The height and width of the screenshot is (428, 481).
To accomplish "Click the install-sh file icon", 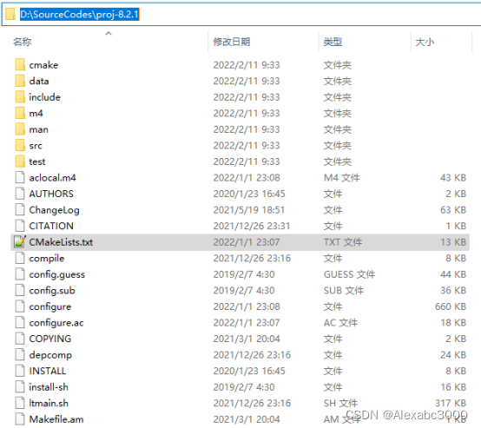I will pyautogui.click(x=20, y=387).
